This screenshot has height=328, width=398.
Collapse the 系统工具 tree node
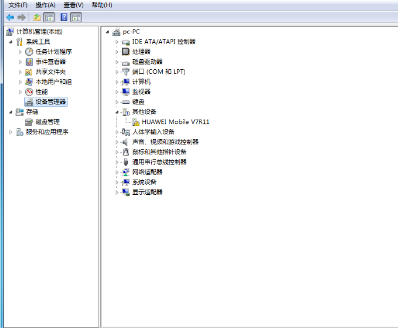coord(11,42)
